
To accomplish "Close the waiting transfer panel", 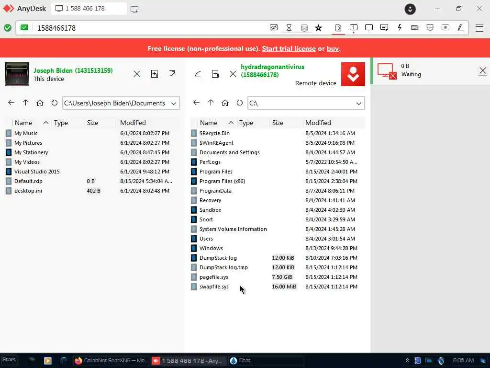I will (x=482, y=71).
